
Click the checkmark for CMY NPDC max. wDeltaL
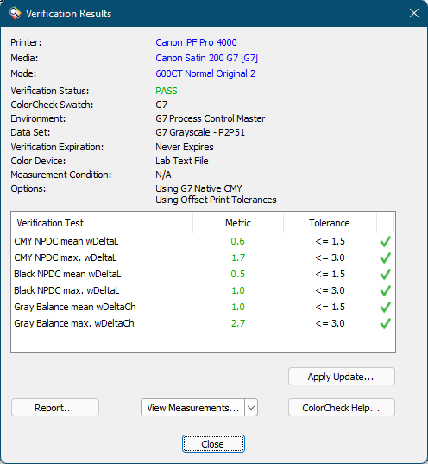(385, 257)
